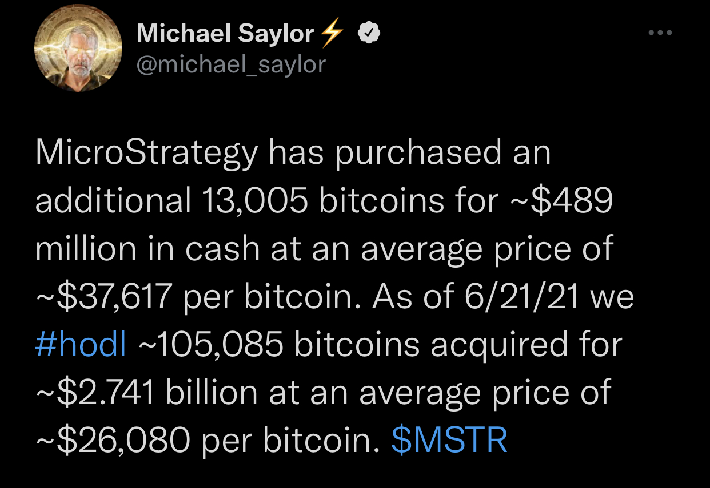Visit the @michael_saylor handle
The width and height of the screenshot is (710, 488).
click(231, 64)
